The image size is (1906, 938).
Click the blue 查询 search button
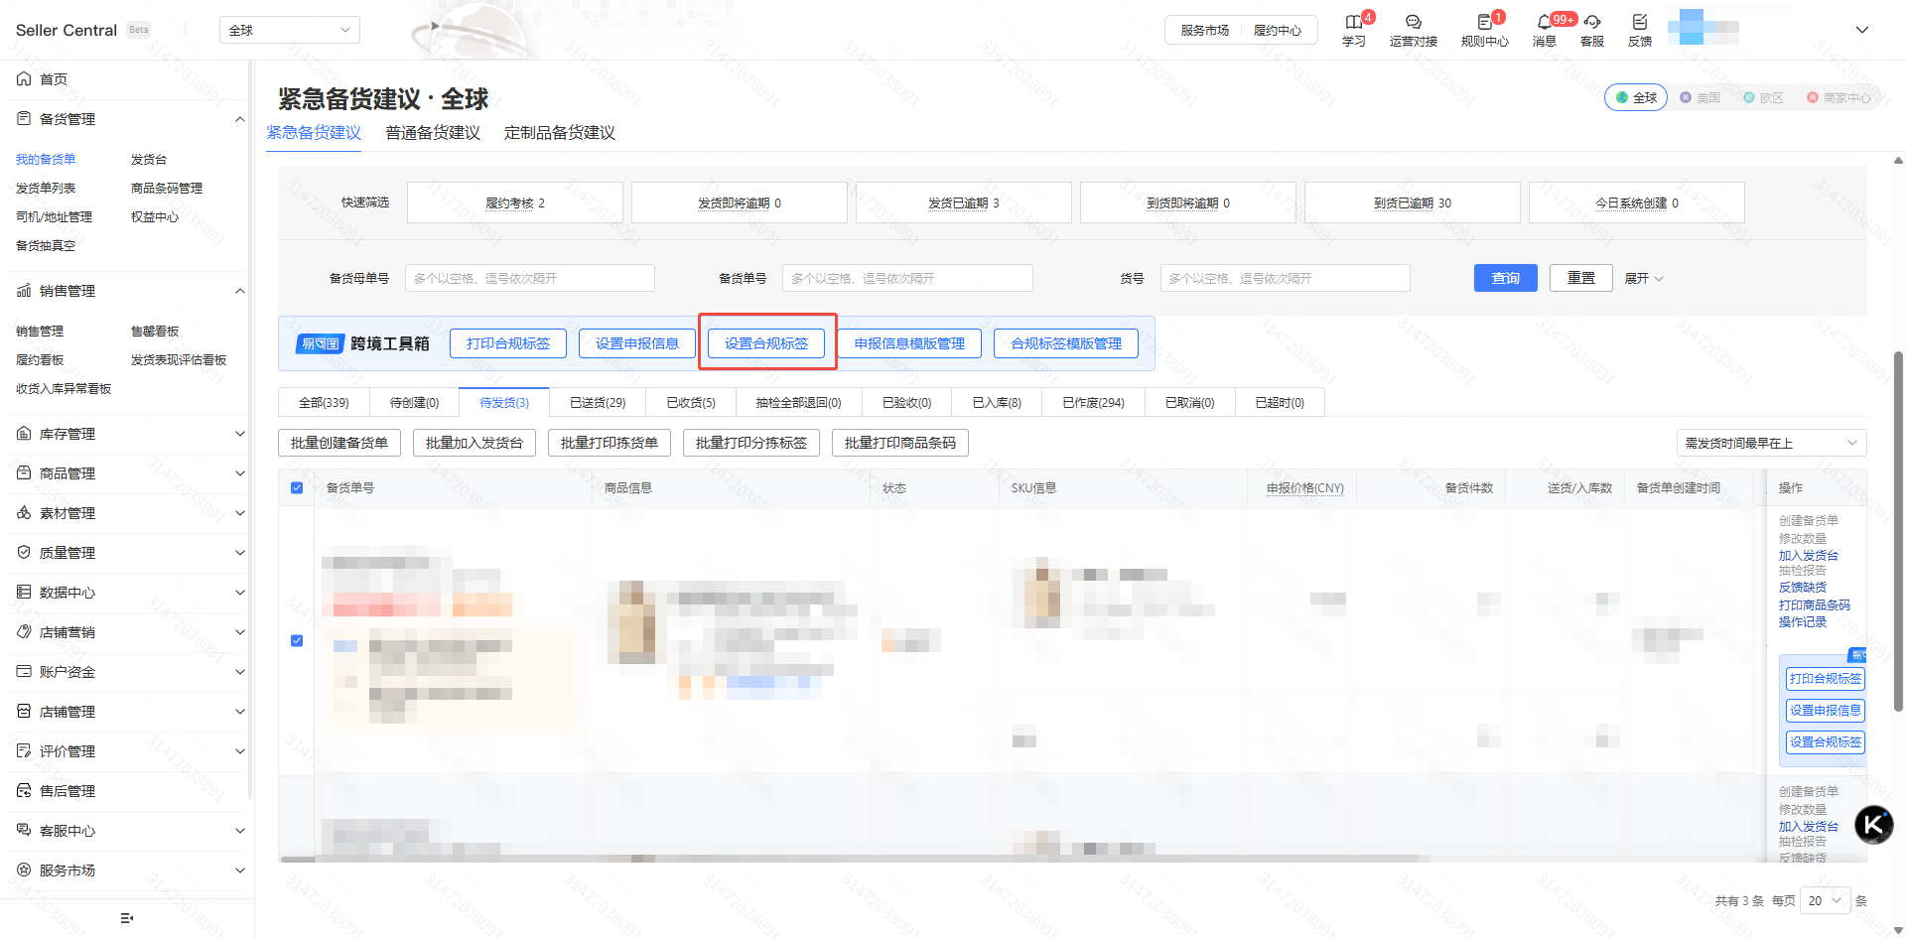click(1505, 278)
